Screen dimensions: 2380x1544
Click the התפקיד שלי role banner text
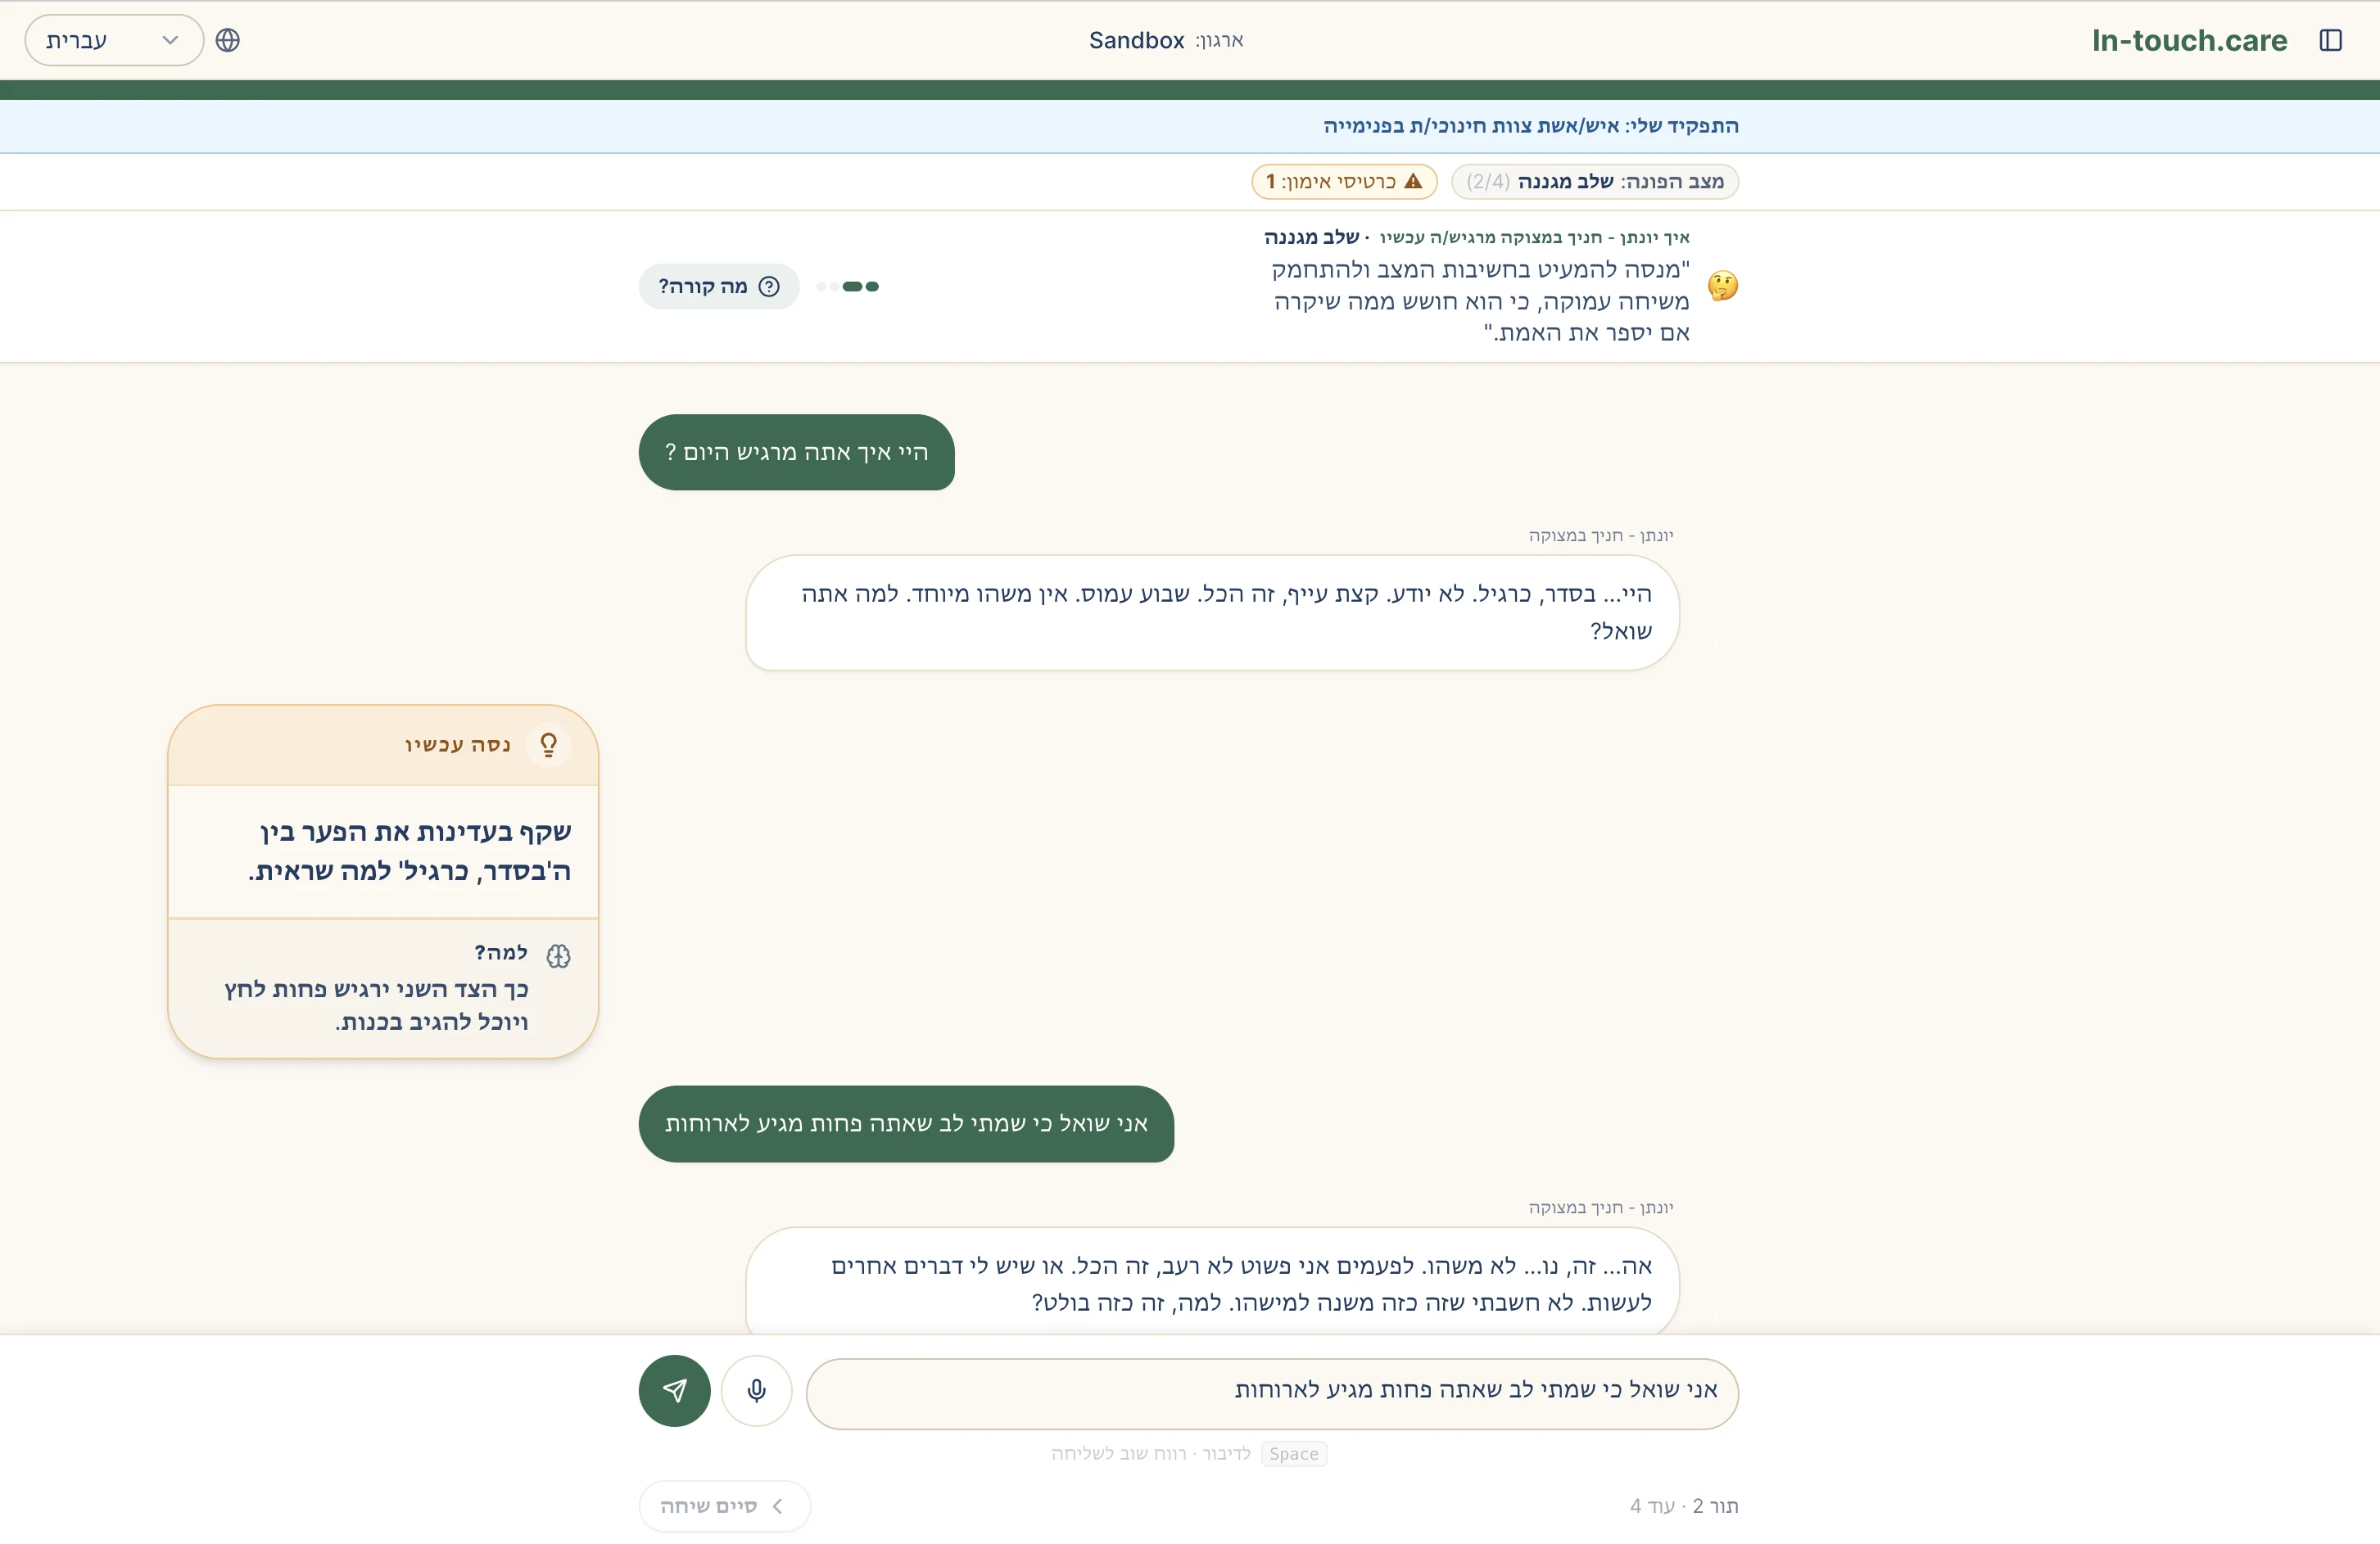(1531, 126)
